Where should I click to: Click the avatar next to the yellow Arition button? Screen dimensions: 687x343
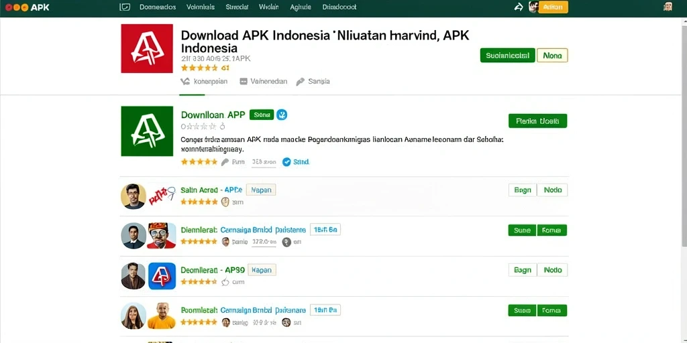(x=533, y=7)
